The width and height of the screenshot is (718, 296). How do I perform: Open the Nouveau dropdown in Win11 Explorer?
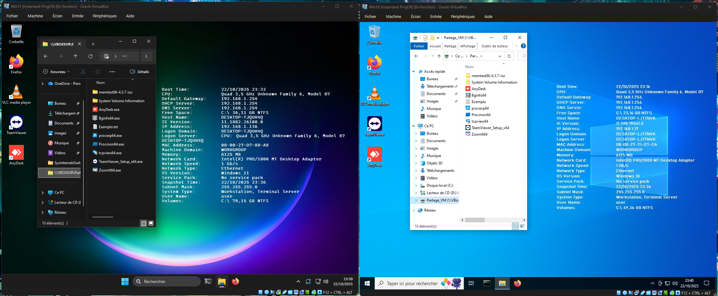(56, 72)
